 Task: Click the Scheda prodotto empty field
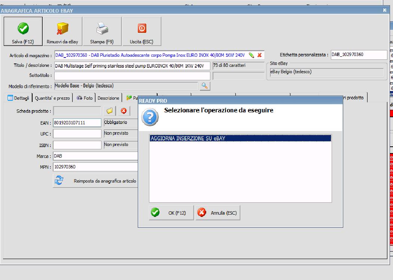pyautogui.click(x=77, y=111)
